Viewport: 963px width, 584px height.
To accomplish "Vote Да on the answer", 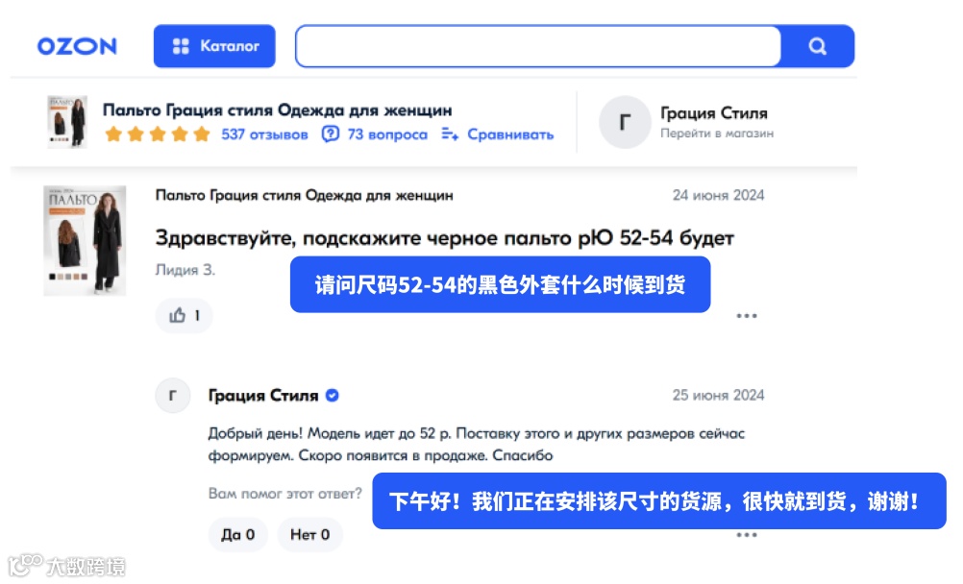I will [x=238, y=535].
